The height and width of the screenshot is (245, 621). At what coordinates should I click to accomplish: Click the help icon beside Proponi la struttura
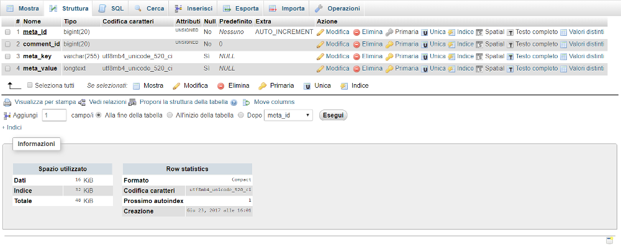click(233, 103)
